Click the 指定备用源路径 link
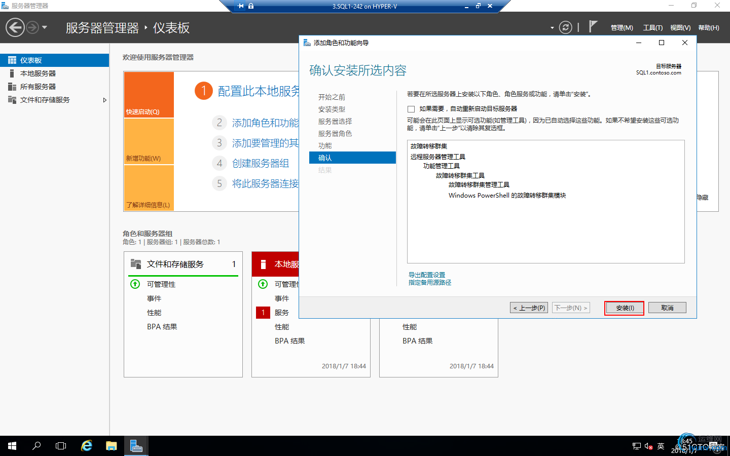The height and width of the screenshot is (456, 730). [x=430, y=283]
